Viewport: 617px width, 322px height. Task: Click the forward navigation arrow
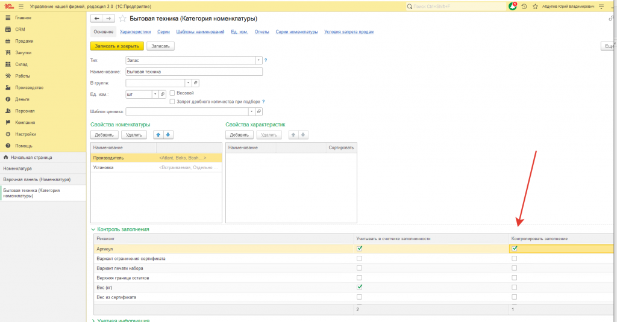tap(109, 19)
